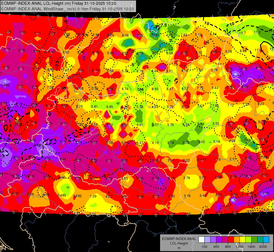Click the wind shear value 1.56
This screenshot has width=274, height=252.
[217, 160]
